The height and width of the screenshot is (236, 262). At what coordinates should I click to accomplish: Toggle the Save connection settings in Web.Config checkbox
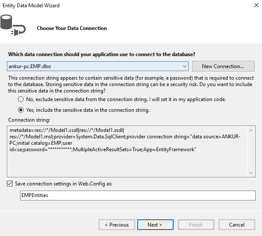(10, 184)
